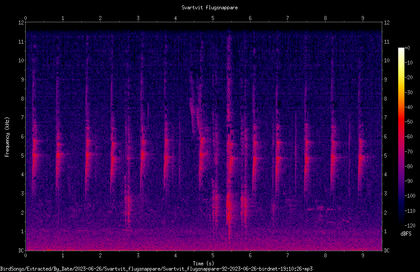Click the "1" tick on top time axis
Image resolution: width=420 pixels, height=272 pixels.
(x=63, y=18)
